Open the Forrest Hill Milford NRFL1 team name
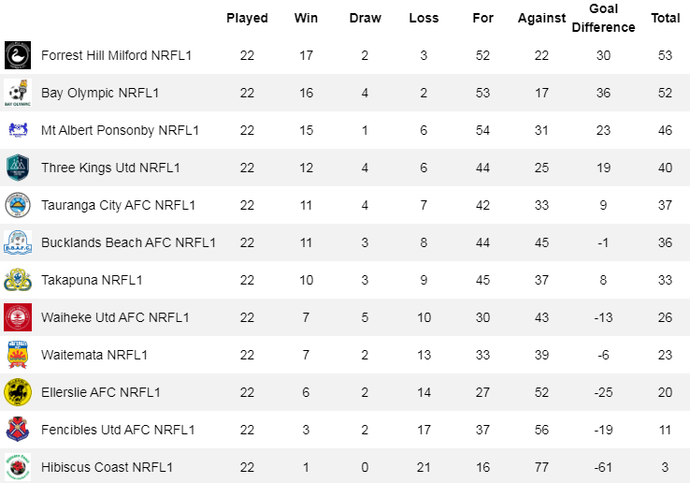690x483 pixels. click(116, 55)
